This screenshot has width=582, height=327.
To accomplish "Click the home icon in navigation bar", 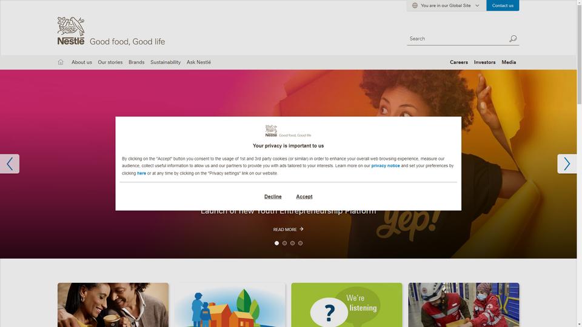I will pyautogui.click(x=61, y=62).
